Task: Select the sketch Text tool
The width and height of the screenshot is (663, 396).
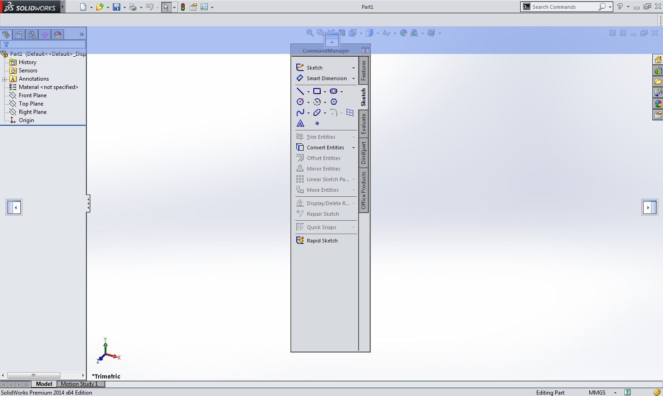Action: pos(300,124)
